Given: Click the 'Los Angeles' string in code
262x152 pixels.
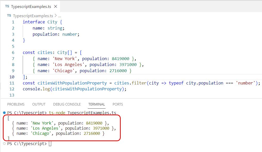Looking at the screenshot, I should [68, 65].
